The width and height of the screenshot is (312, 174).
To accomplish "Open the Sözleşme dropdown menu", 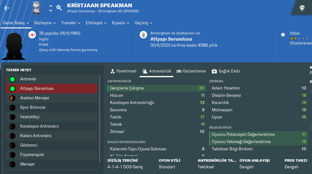I will coord(45,23).
